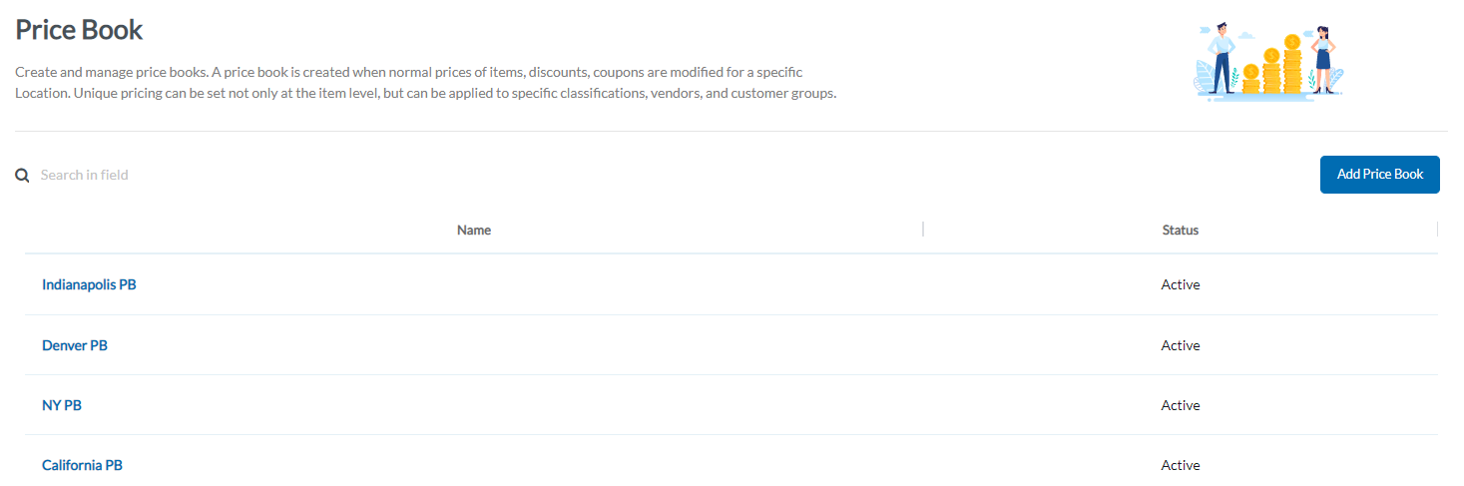Screen dimensions: 1464x486
Task: Click the Price Book page heading
Action: [79, 30]
